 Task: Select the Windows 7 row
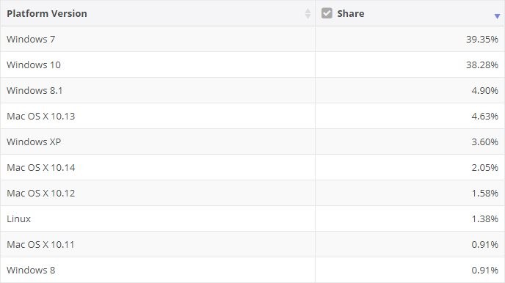(252, 39)
